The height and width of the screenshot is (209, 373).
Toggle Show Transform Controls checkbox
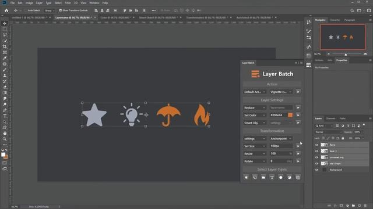coord(61,10)
